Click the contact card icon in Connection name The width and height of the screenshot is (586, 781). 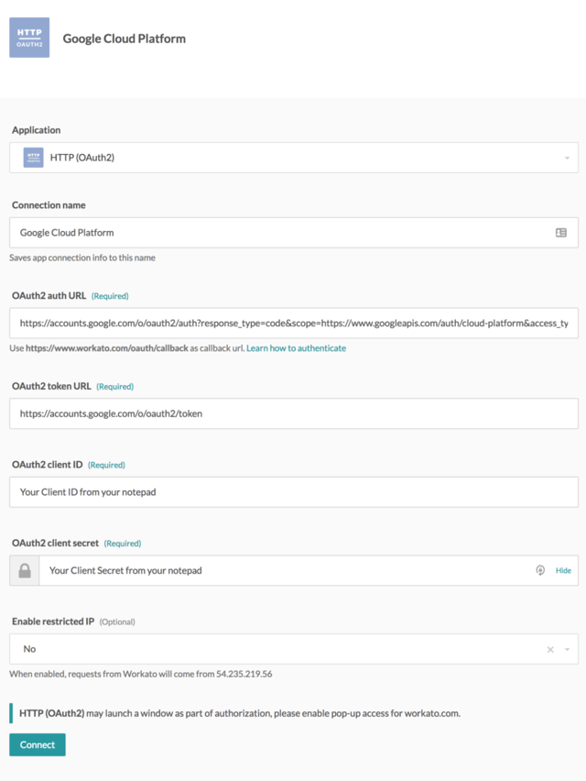(x=561, y=233)
